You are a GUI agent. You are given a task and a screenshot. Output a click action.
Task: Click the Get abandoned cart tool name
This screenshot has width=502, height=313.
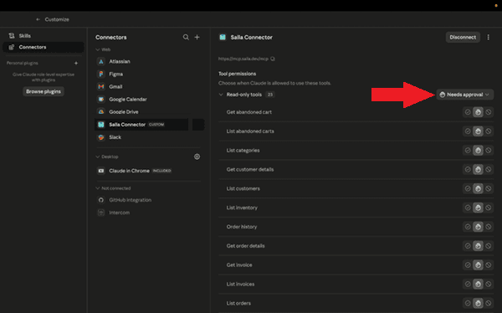(x=249, y=112)
